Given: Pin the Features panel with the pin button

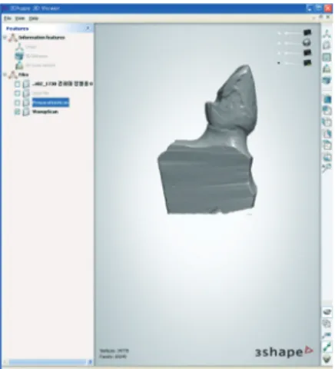Looking at the screenshot, I should pos(88,28).
